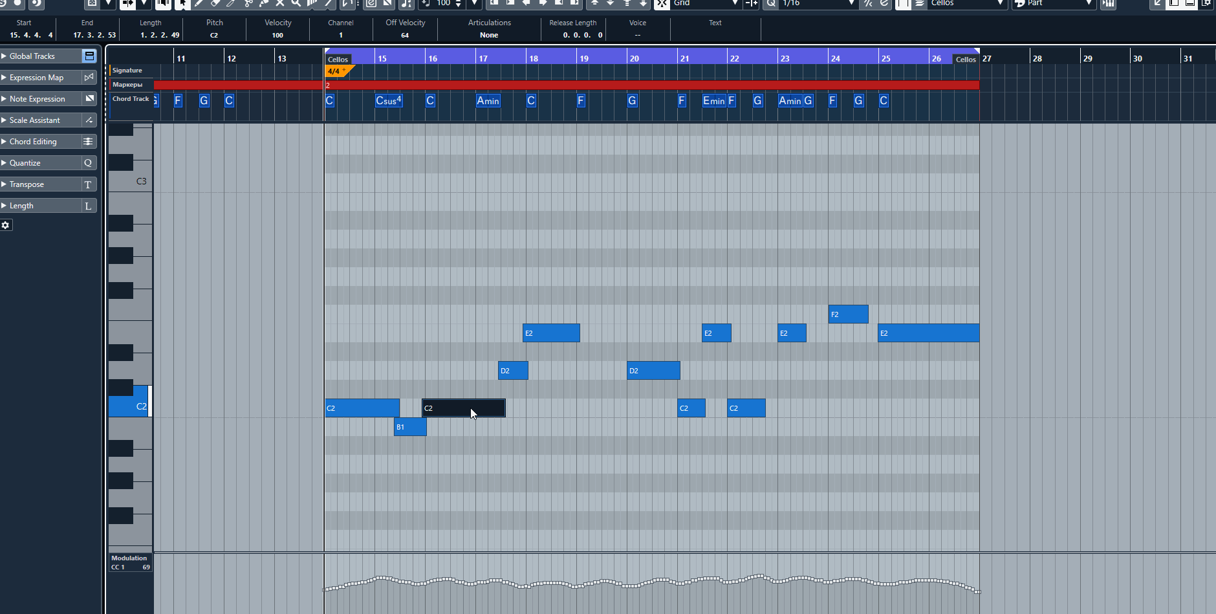Select the Emin chord event
This screenshot has width=1216, height=614.
pos(714,101)
